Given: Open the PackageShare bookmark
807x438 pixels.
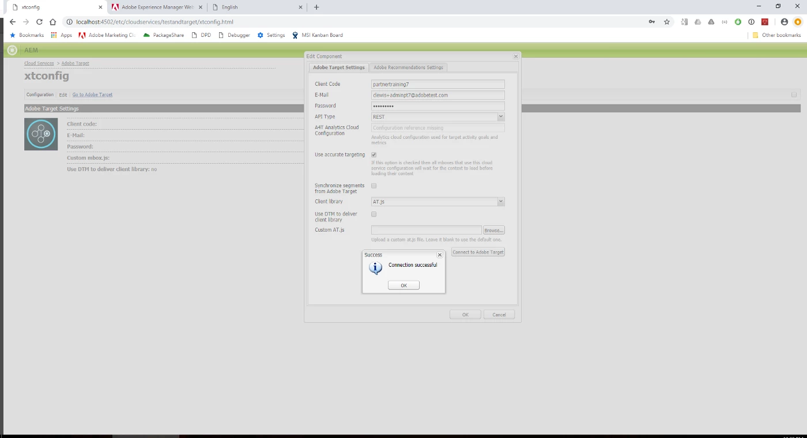Looking at the screenshot, I should tap(164, 35).
